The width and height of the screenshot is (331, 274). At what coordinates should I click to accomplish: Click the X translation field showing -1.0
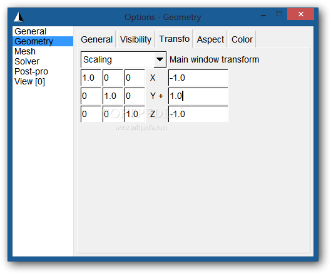(198, 78)
